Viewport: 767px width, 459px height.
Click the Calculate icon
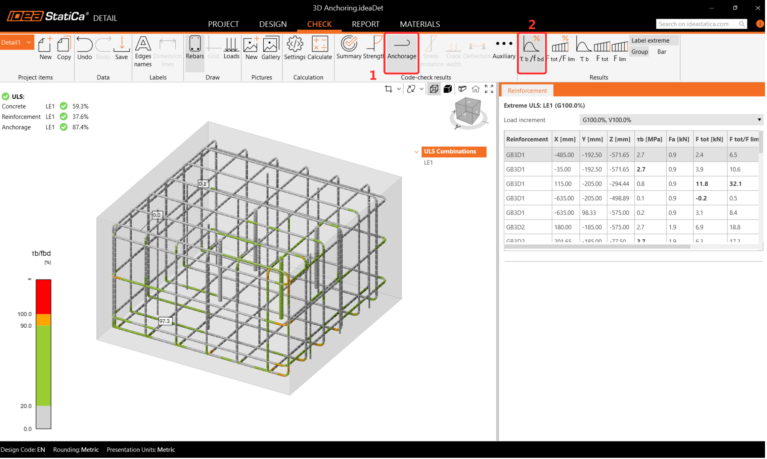pos(320,49)
